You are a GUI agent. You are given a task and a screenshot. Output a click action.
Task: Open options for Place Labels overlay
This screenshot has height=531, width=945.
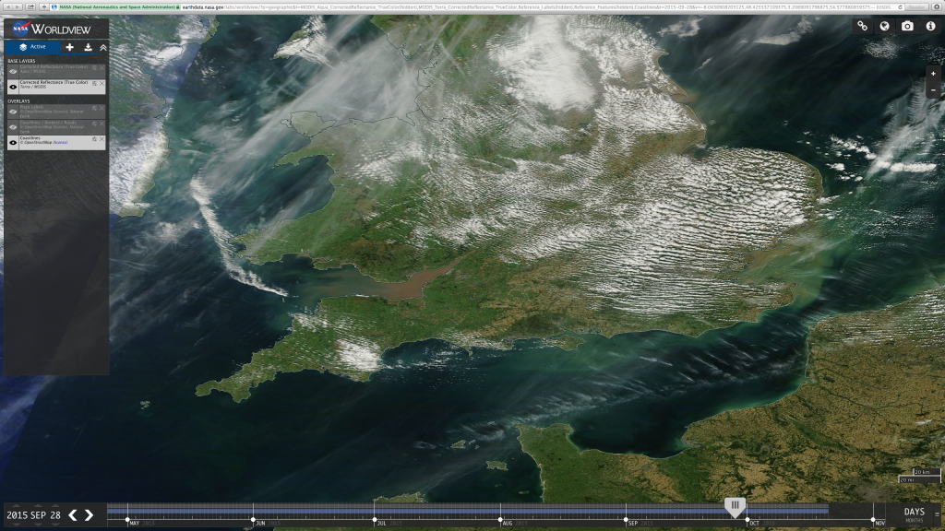94,109
